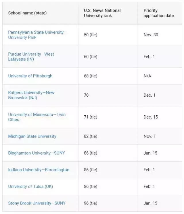Open the University of Pittsburgh link

click(30, 76)
